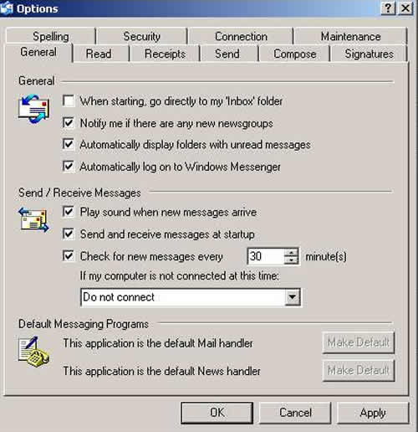Click the Options title bar app icon
Screen dimensions: 418x432
click(x=7, y=8)
